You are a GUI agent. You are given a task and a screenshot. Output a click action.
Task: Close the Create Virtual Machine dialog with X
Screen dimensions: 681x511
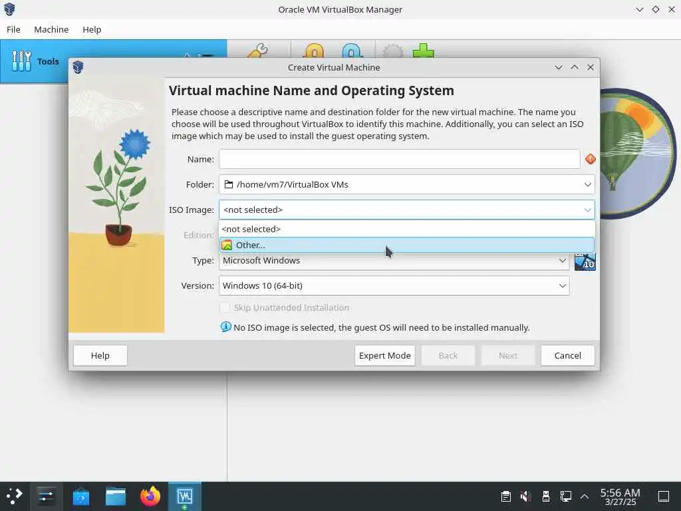[591, 67]
